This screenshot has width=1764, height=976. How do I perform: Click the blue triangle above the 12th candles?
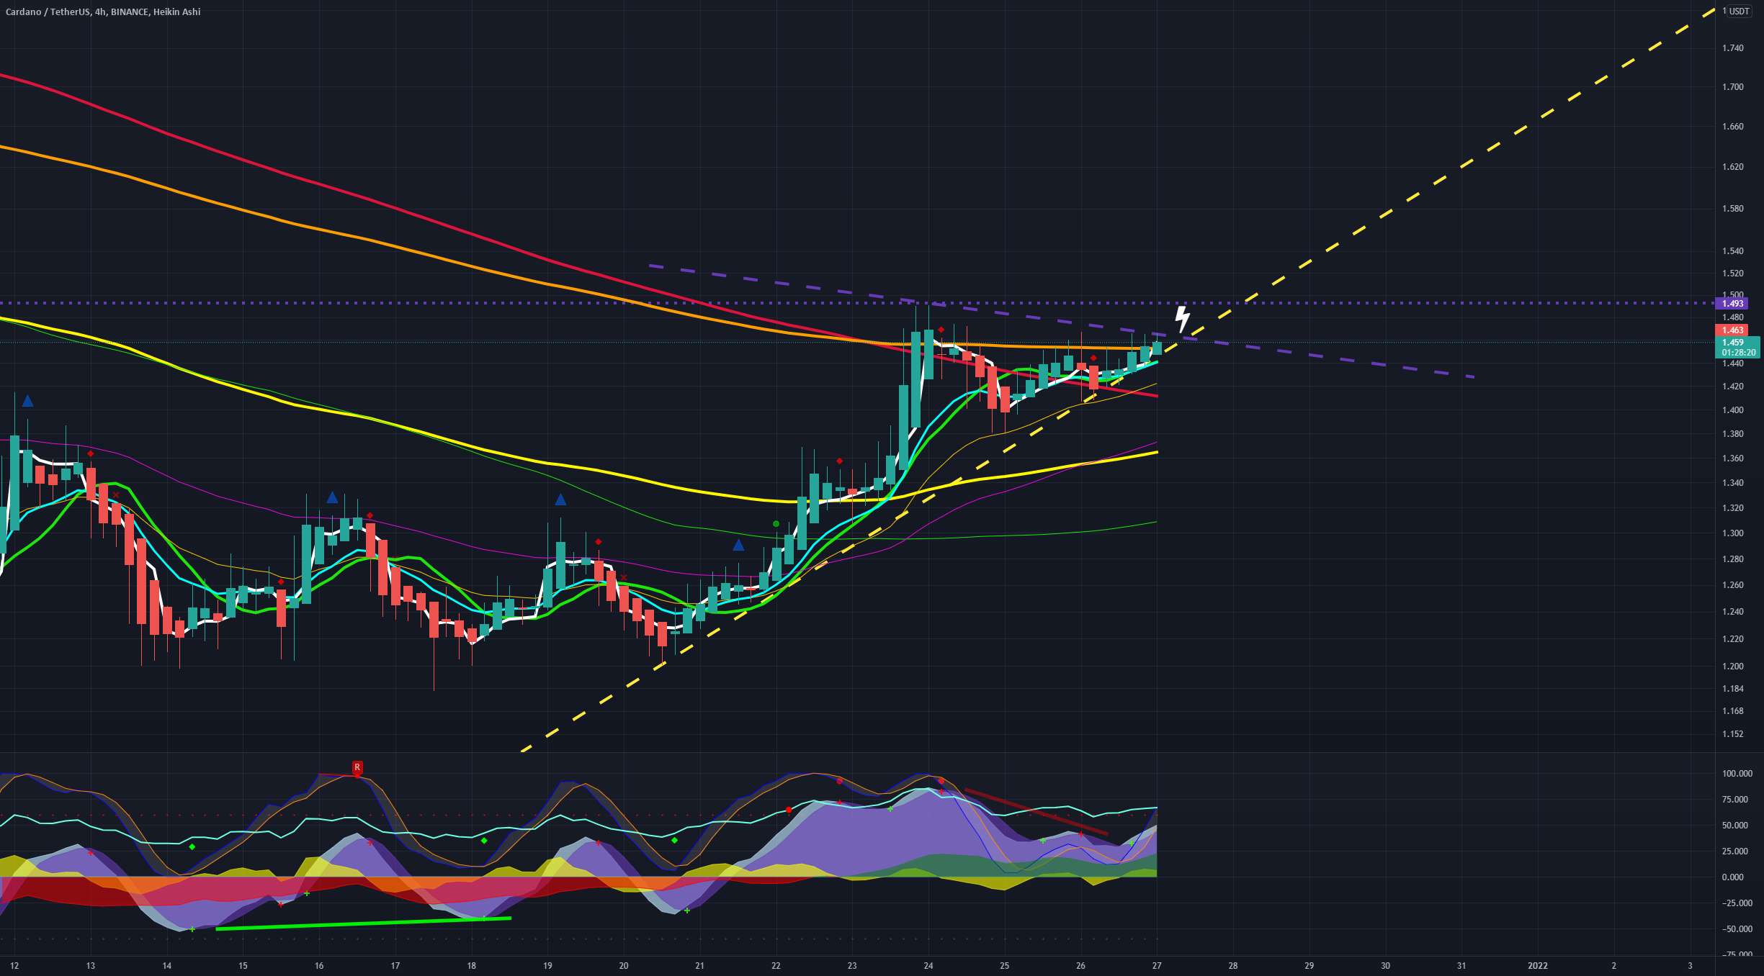[x=27, y=401]
